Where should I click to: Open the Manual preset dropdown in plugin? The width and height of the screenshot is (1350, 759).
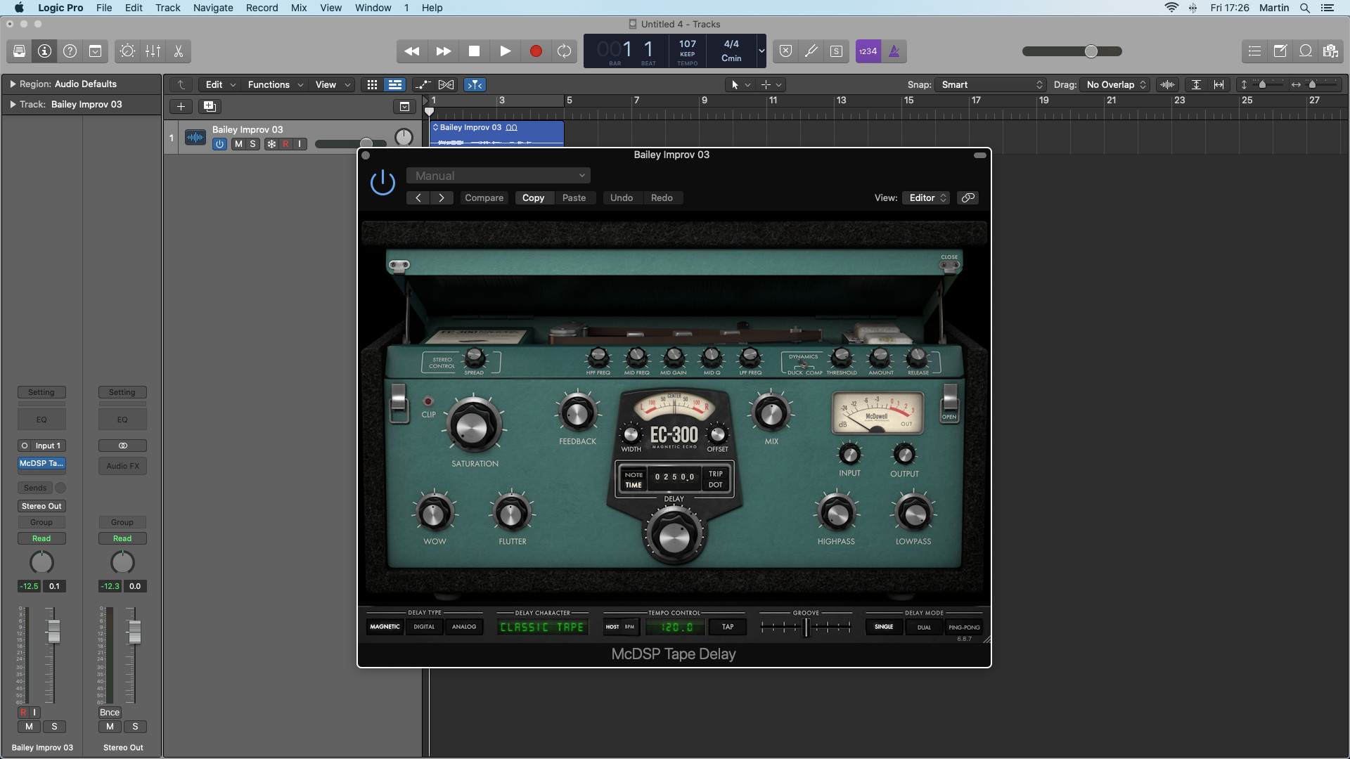(x=499, y=176)
